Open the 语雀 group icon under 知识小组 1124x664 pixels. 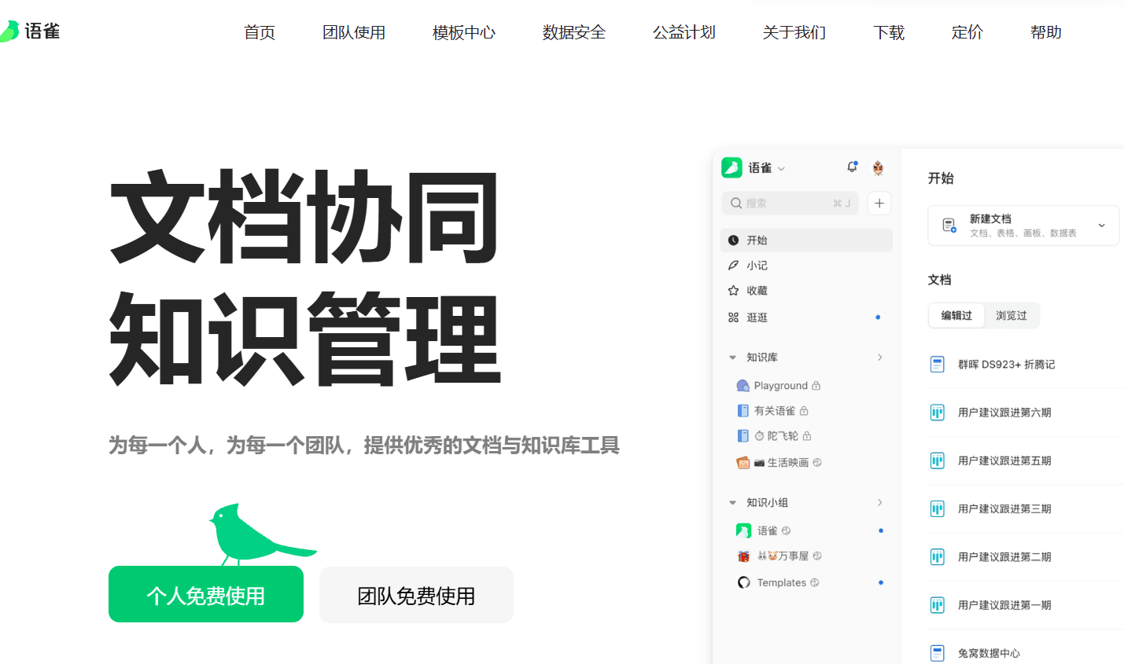(743, 531)
